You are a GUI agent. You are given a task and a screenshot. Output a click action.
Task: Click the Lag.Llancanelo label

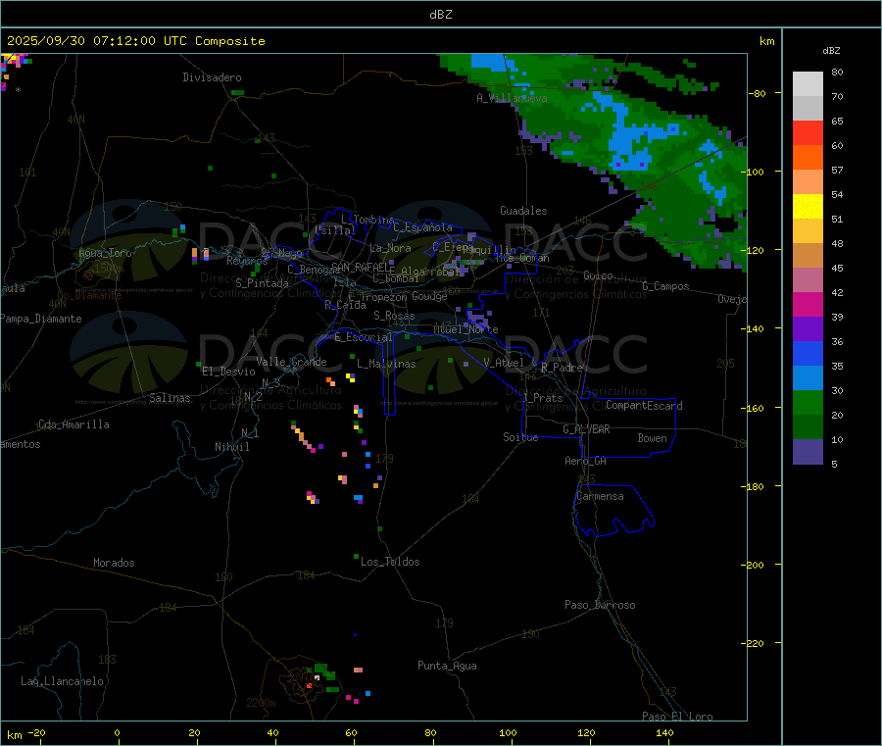[x=63, y=681]
